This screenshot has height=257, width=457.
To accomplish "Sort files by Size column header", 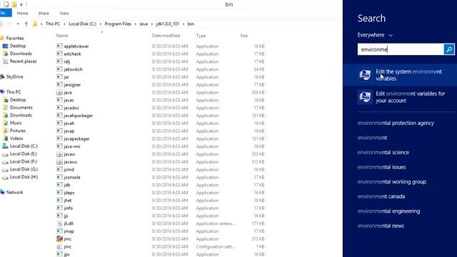I will (x=244, y=36).
